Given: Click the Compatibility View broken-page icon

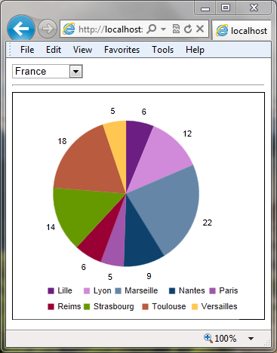Looking at the screenshot, I should [176, 29].
